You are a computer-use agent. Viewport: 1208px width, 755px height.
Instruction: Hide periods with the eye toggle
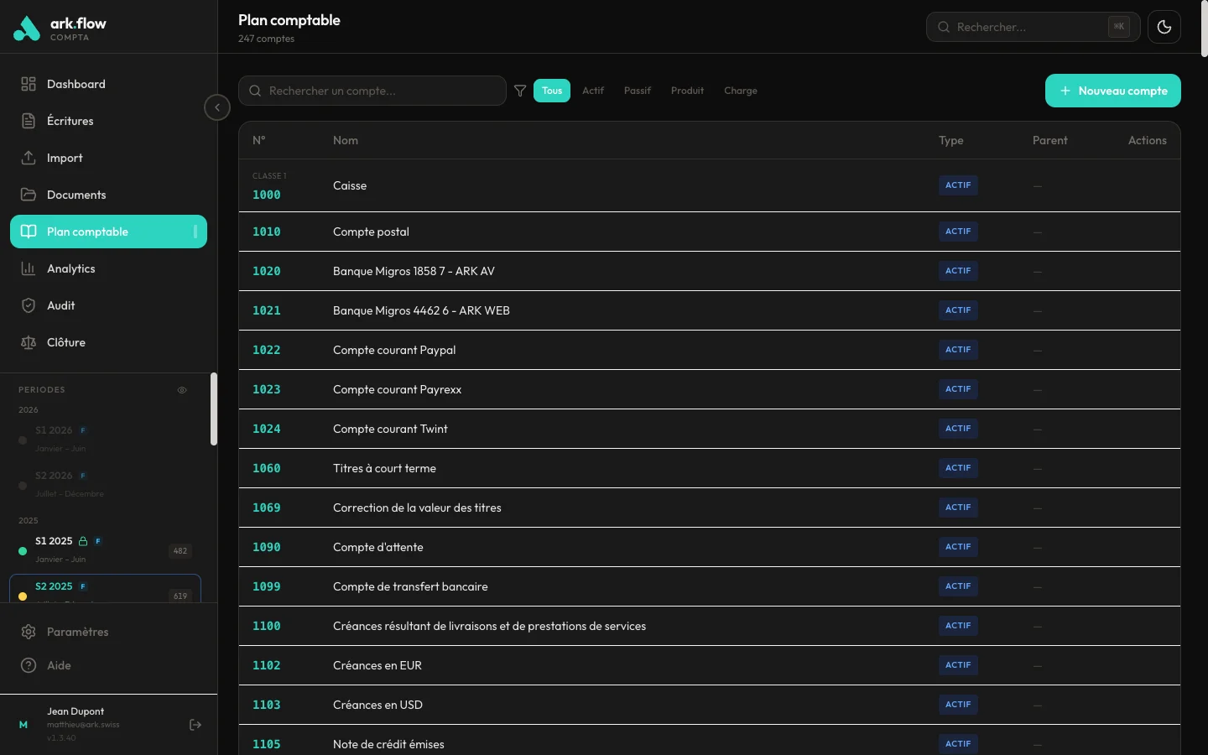pos(182,390)
